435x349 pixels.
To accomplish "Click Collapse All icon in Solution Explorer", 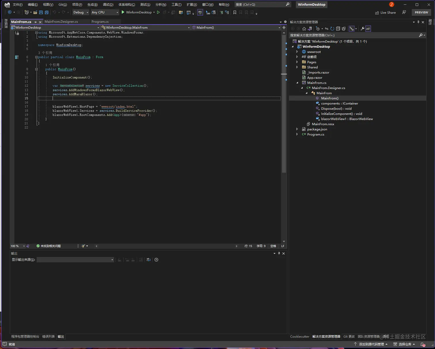I will 338,29.
